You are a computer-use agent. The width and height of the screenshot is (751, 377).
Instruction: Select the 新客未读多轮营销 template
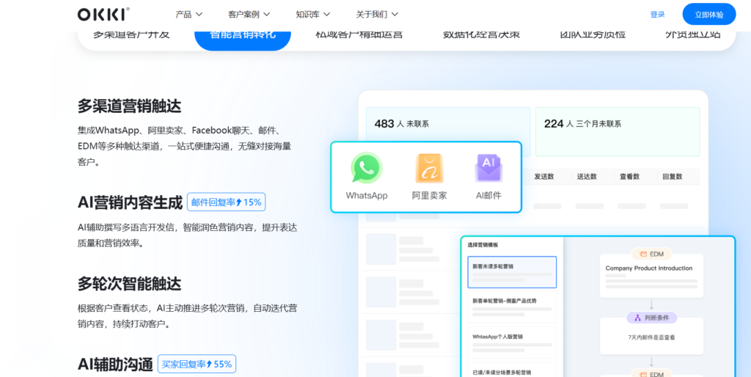(512, 272)
